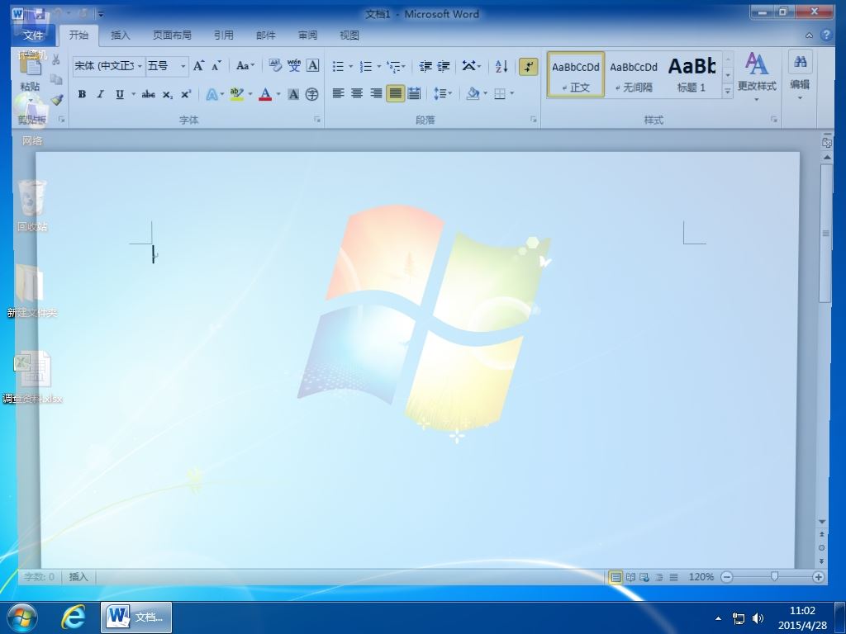Click the Copy icon in clipboard group

pyautogui.click(x=56, y=80)
